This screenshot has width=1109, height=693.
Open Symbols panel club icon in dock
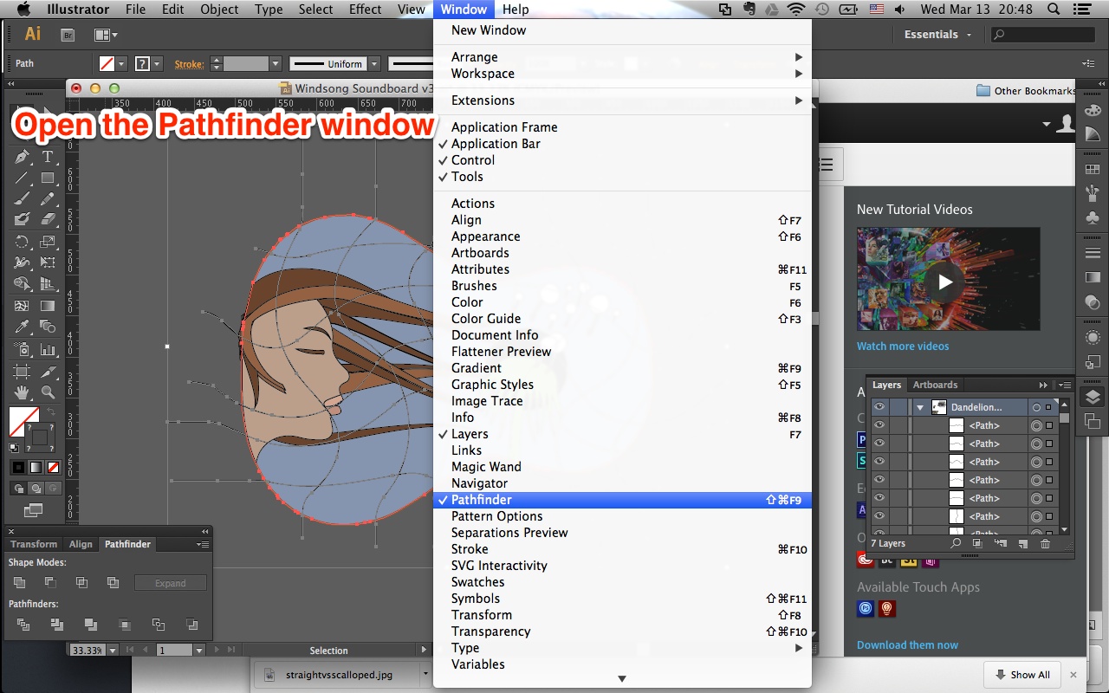pyautogui.click(x=1092, y=217)
